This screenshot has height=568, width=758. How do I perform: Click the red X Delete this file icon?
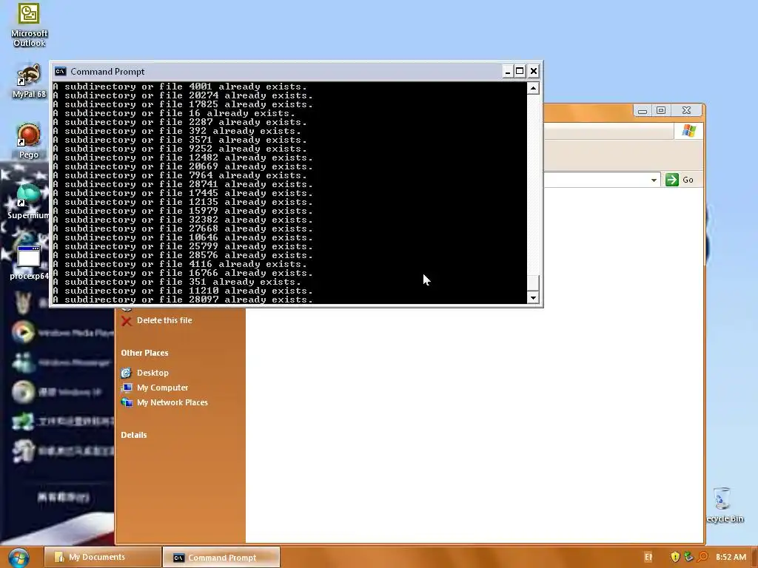(127, 321)
